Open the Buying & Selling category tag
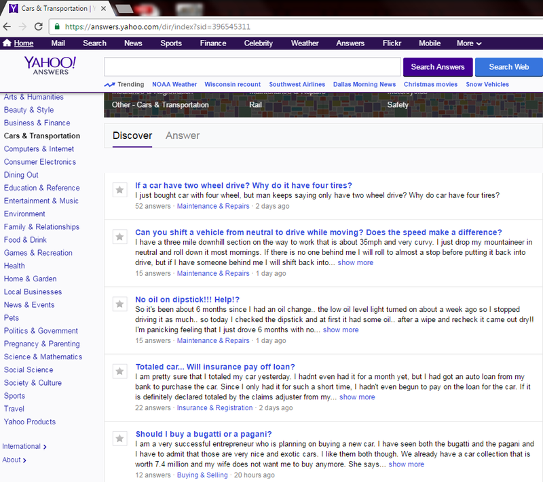This screenshot has width=543, height=482. click(x=202, y=475)
